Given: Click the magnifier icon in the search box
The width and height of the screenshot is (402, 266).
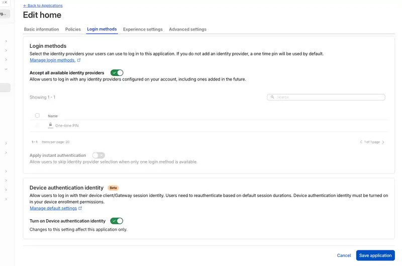Looking at the screenshot, I should (272, 97).
